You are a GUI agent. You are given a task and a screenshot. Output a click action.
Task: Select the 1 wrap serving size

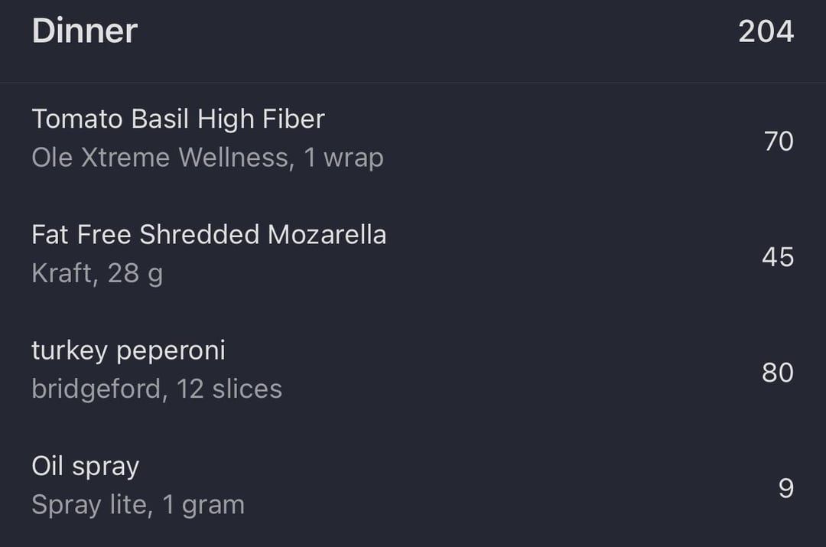point(344,158)
